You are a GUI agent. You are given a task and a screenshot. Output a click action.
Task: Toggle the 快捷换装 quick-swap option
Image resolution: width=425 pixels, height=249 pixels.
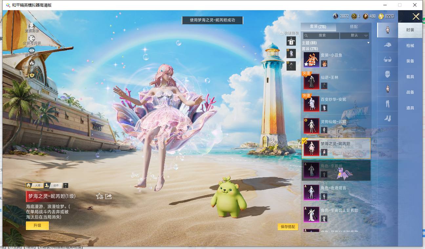tap(289, 33)
